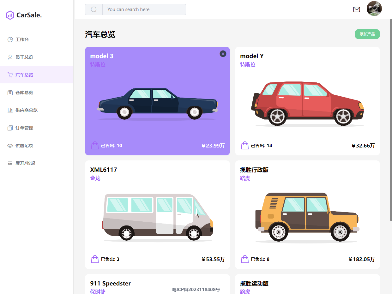This screenshot has height=294, width=392.
Task: Click the vertical page scrollbar
Action: tap(391, 120)
